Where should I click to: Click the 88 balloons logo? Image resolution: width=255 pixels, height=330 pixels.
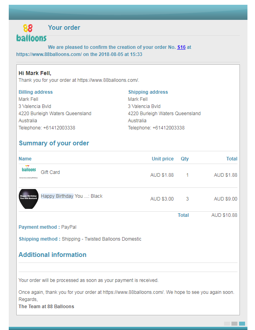[31, 33]
